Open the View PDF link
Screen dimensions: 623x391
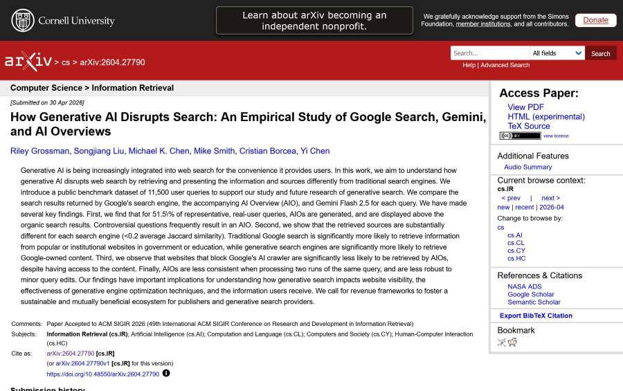coord(525,107)
